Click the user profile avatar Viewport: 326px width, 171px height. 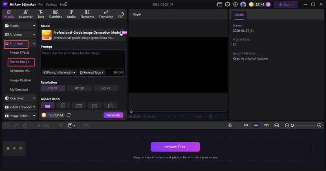click(x=243, y=4)
